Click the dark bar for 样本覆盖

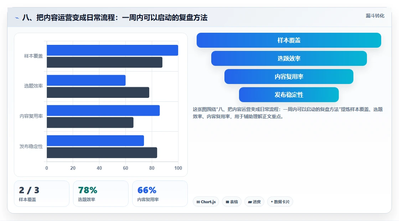(104, 62)
